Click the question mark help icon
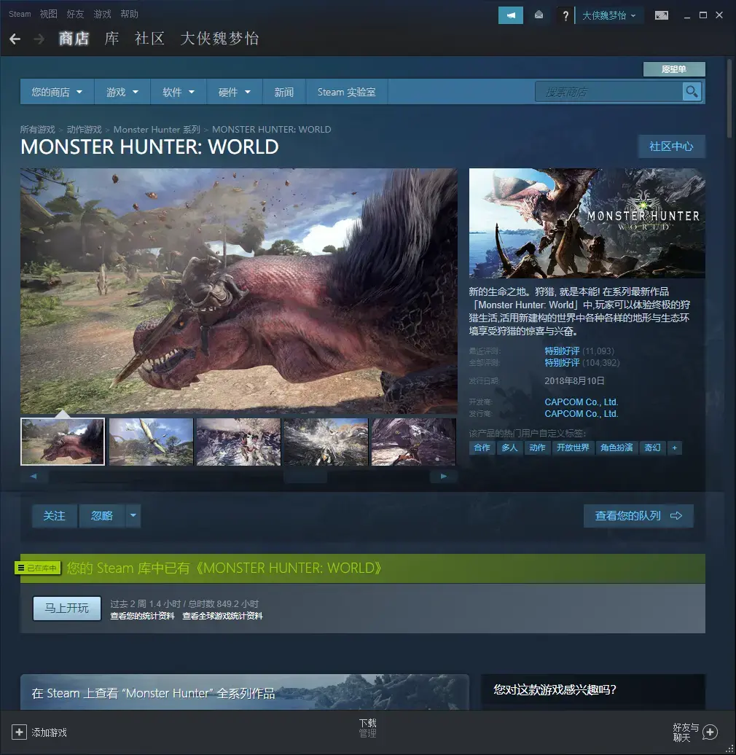Viewport: 736px width, 755px height. point(565,16)
